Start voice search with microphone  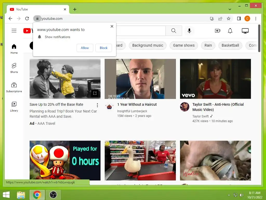point(189,31)
